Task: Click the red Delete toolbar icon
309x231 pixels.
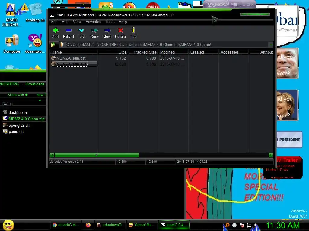Action: [x=120, y=33]
